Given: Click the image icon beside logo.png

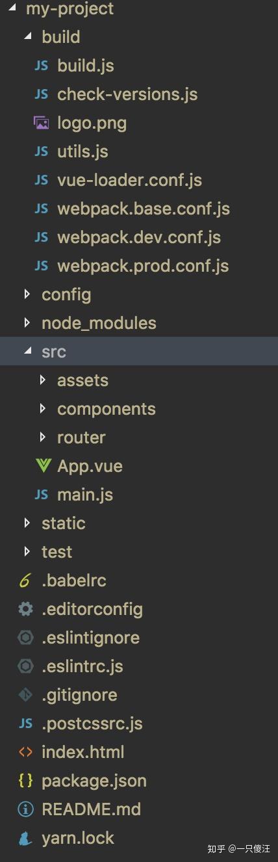Looking at the screenshot, I should pos(42,122).
